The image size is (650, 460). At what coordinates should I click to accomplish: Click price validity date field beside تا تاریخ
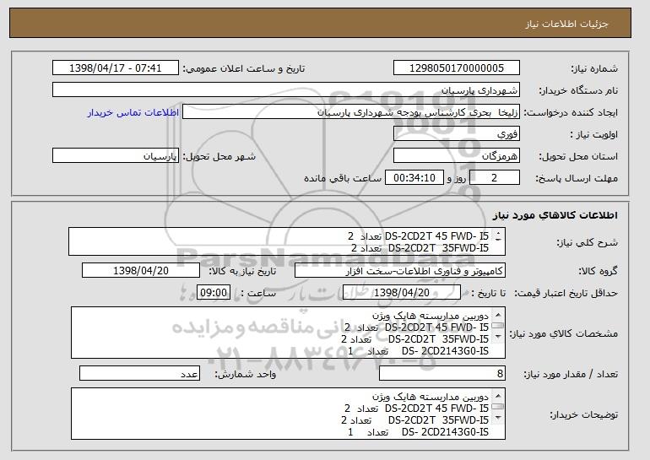point(402,293)
